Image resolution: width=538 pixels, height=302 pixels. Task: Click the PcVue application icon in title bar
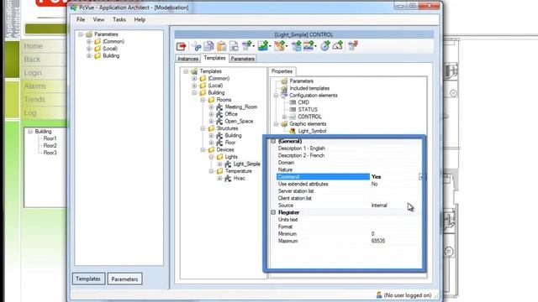73,8
